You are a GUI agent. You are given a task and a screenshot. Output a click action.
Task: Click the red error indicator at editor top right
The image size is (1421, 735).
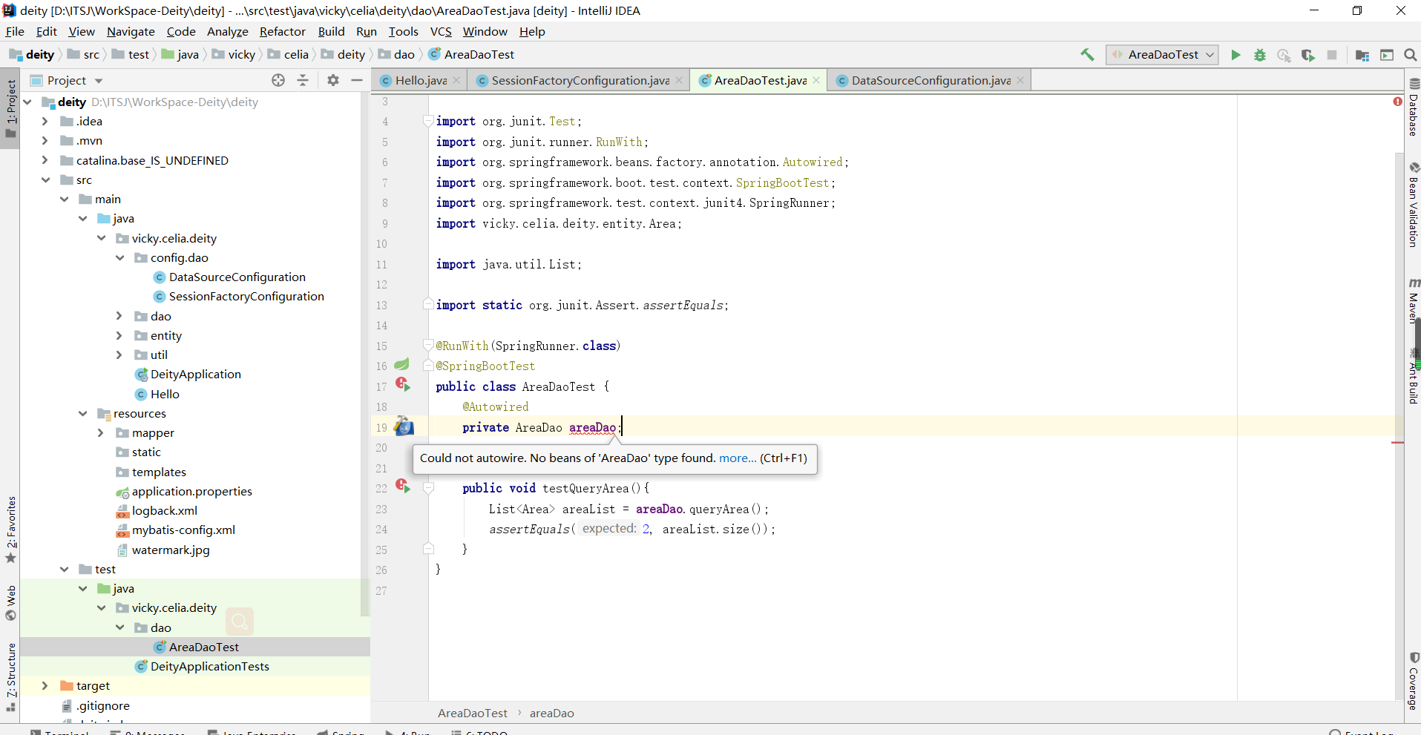click(1398, 101)
